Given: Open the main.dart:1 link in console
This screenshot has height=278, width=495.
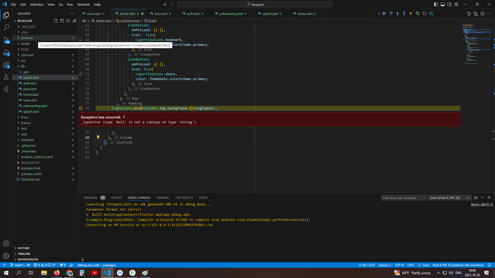Looking at the screenshot, I should coord(482,204).
